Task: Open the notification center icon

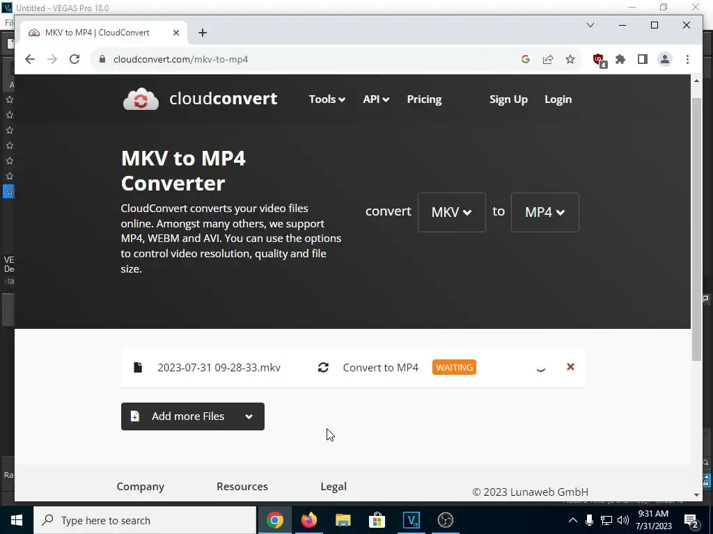Action: click(x=691, y=520)
